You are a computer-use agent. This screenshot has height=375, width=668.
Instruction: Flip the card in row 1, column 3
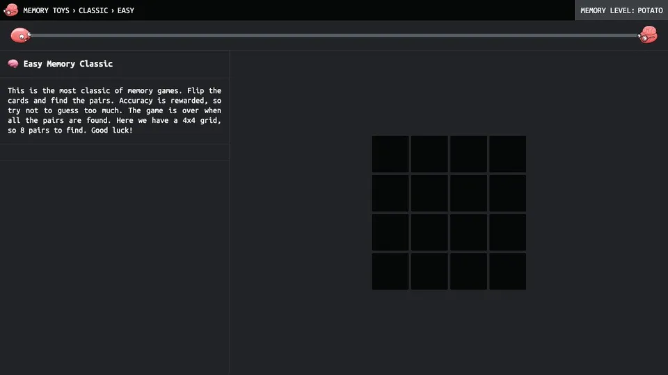click(x=468, y=154)
